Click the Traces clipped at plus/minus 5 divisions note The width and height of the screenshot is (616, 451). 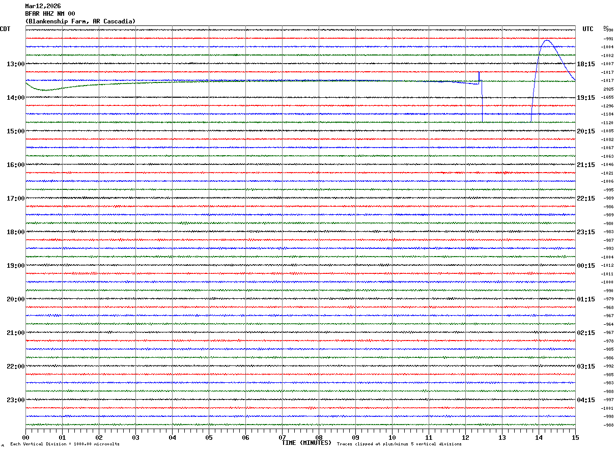click(x=399, y=444)
